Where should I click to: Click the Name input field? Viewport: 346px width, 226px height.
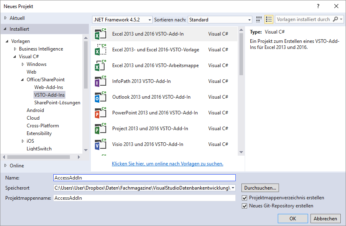tap(145, 178)
